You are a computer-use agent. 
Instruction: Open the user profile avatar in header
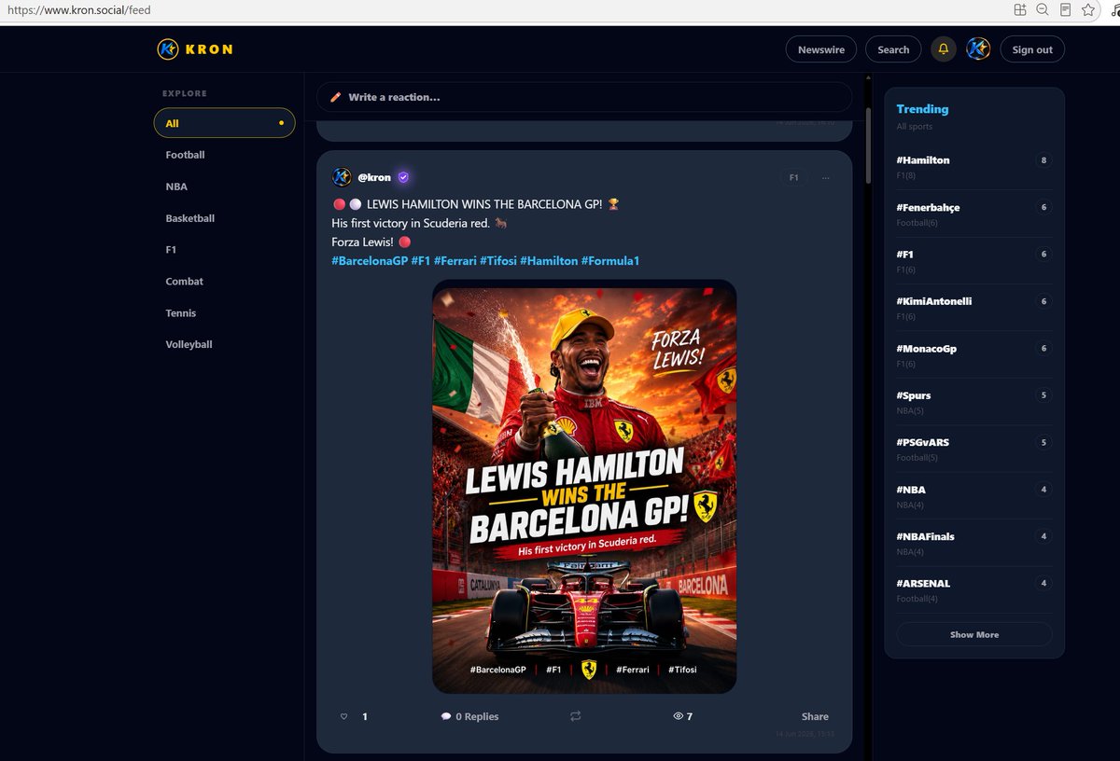pyautogui.click(x=978, y=49)
